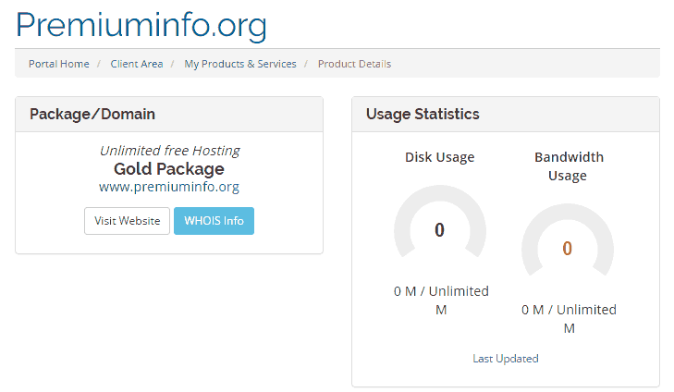Select the Product Details breadcrumb
The image size is (674, 392).
click(x=355, y=64)
